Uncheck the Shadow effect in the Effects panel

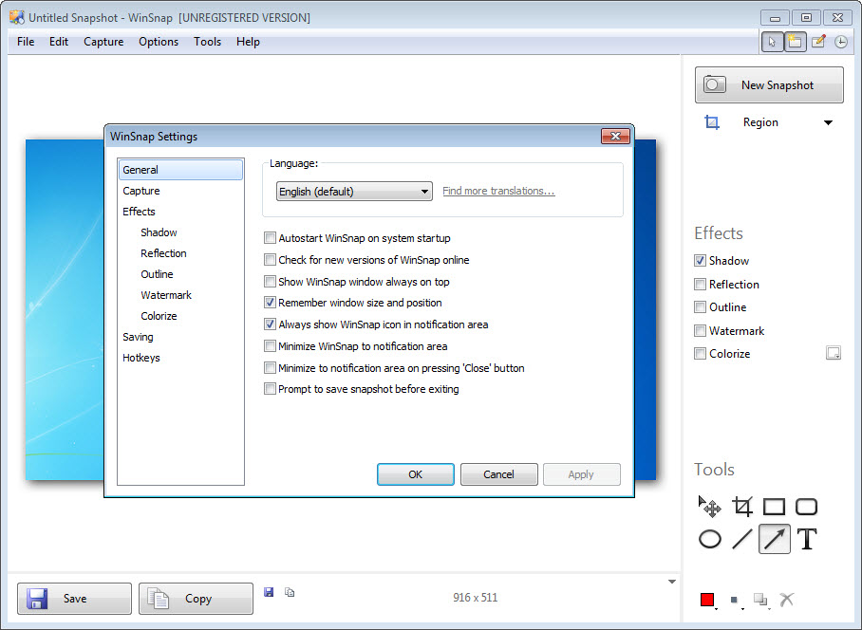tap(700, 260)
